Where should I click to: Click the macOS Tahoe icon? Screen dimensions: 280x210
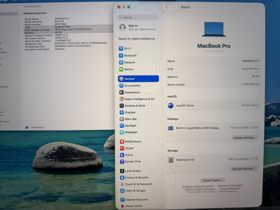[170, 106]
